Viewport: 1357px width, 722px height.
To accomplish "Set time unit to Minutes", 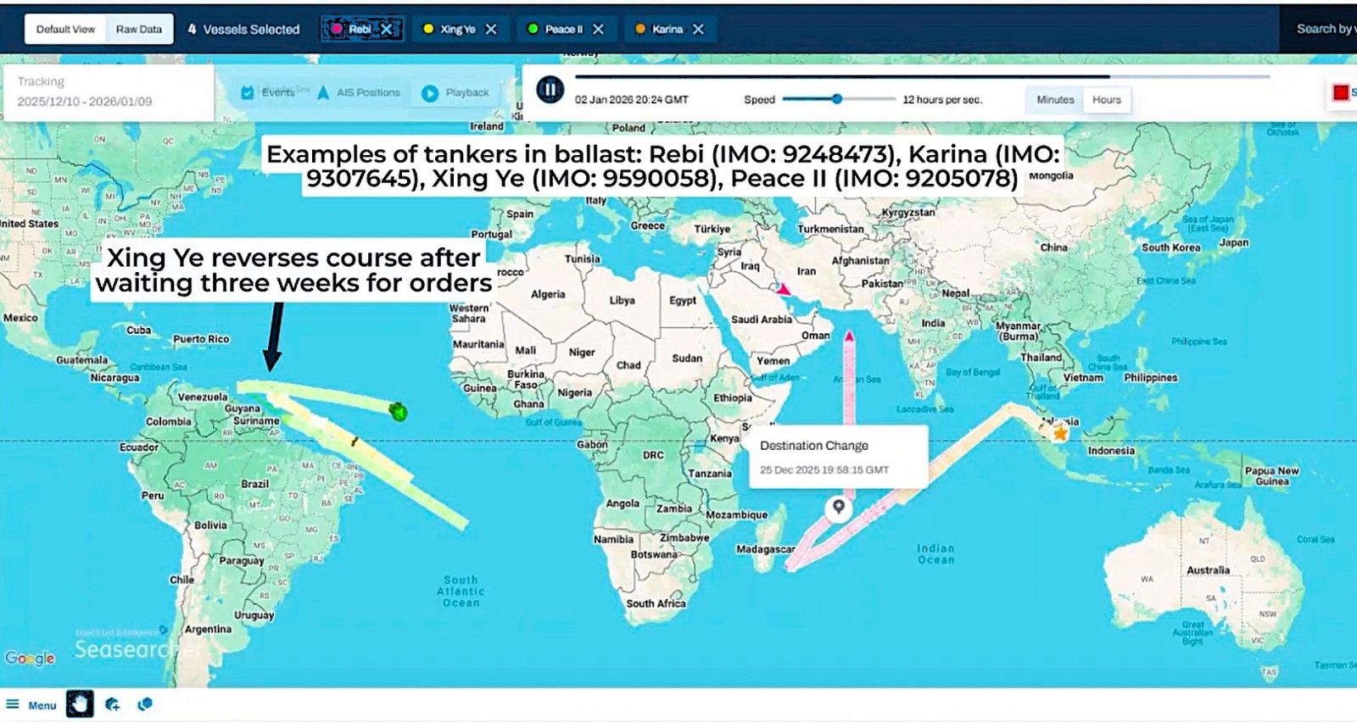I will 1055,99.
